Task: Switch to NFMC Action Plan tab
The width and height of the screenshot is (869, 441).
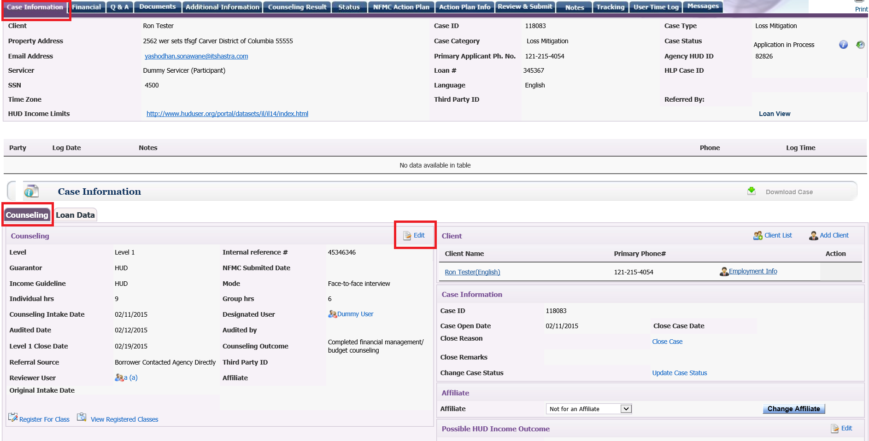Action: point(401,7)
